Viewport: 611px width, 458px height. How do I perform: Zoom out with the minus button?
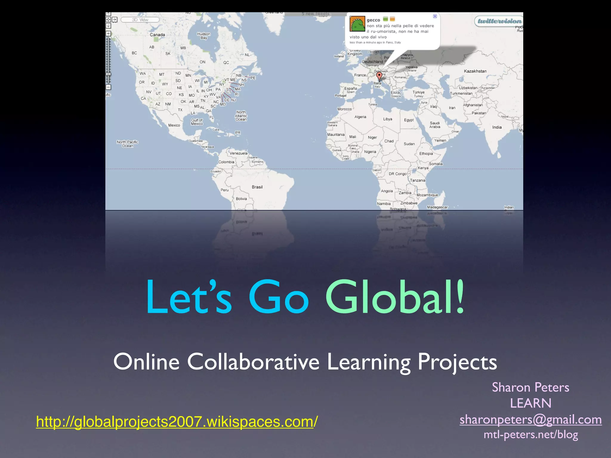pyautogui.click(x=109, y=87)
